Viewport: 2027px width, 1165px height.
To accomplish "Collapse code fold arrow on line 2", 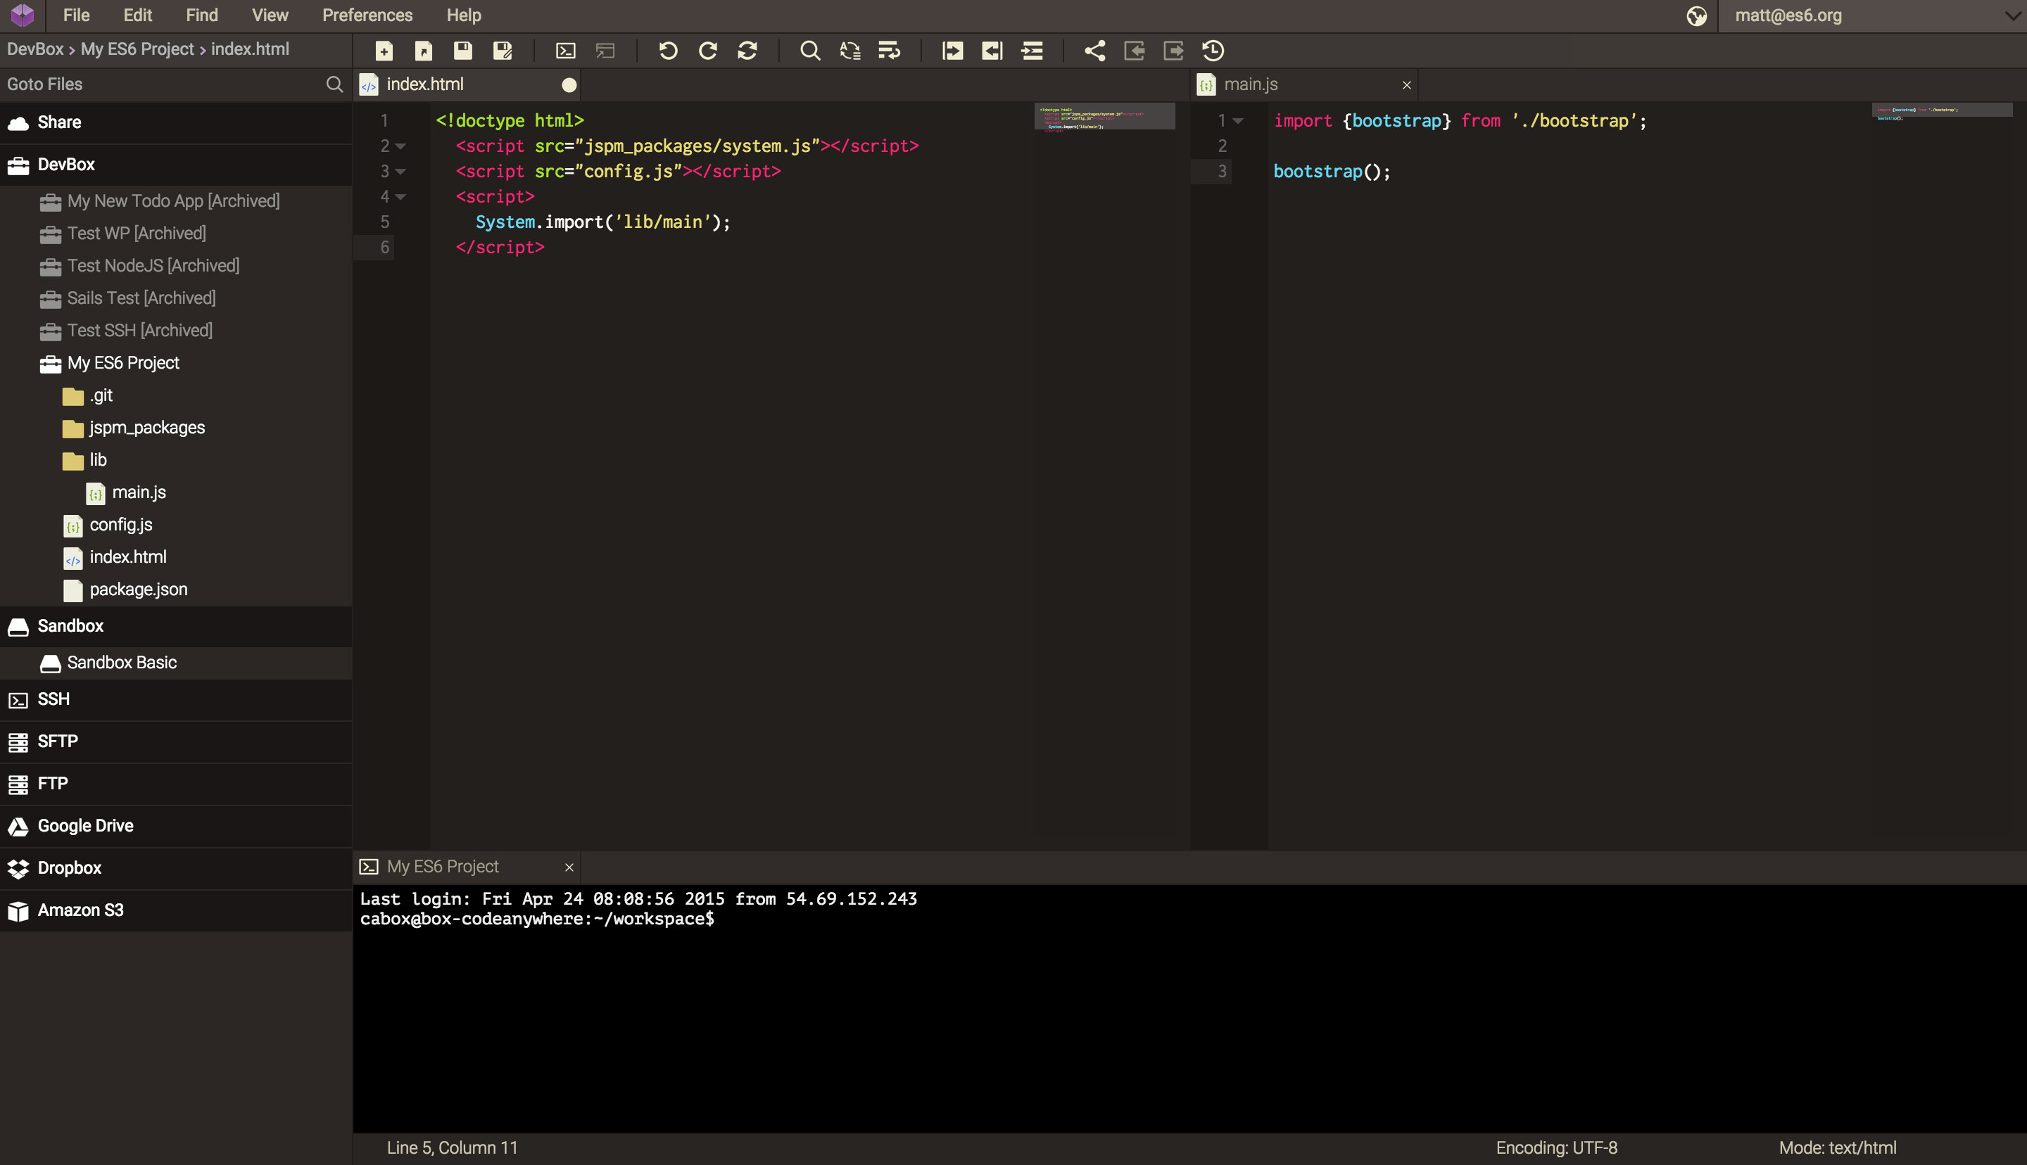I will [401, 146].
